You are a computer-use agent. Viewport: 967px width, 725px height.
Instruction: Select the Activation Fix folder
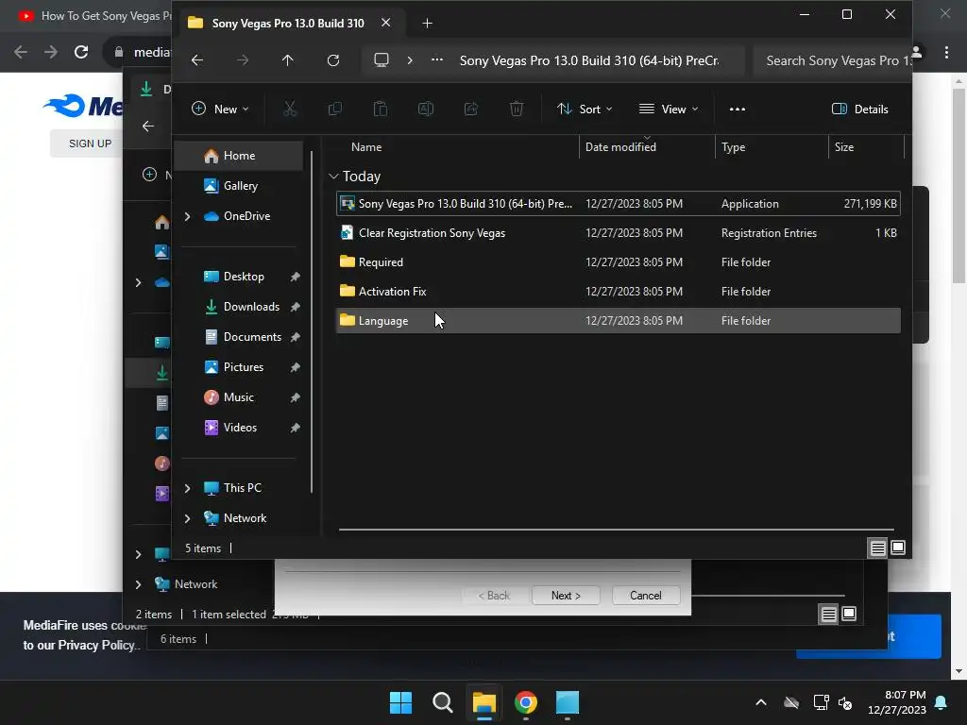(618, 292)
